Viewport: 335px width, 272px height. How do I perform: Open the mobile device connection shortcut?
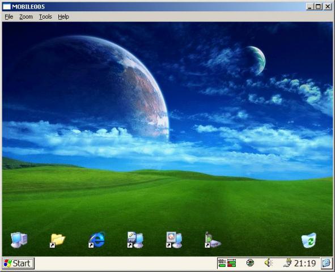pos(213,240)
